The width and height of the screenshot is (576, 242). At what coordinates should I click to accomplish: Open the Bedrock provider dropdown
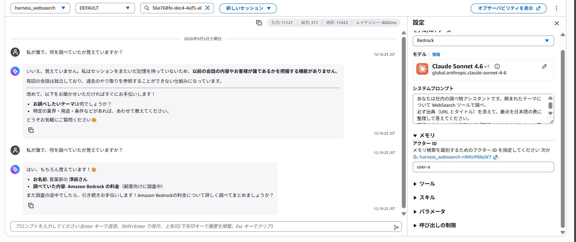coord(483,41)
